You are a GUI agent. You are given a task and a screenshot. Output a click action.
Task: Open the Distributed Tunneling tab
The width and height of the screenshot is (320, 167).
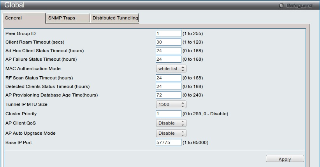click(x=115, y=18)
